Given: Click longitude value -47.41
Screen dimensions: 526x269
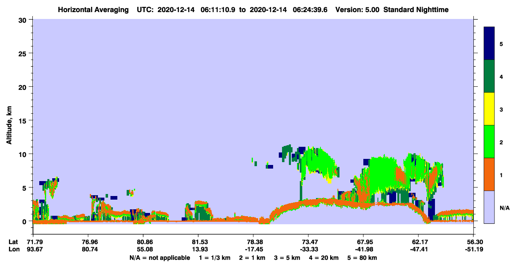Looking at the screenshot, I should point(418,250).
